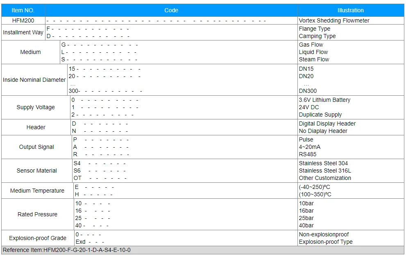Click 'Camping Type' illustration text
The image size is (406, 256).
317,36
